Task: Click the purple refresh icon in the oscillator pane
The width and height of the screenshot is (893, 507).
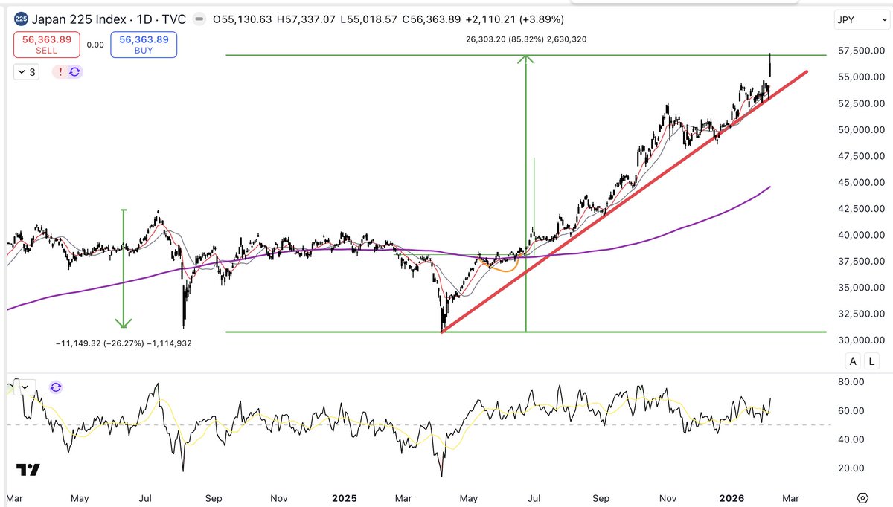Action: [x=56, y=387]
